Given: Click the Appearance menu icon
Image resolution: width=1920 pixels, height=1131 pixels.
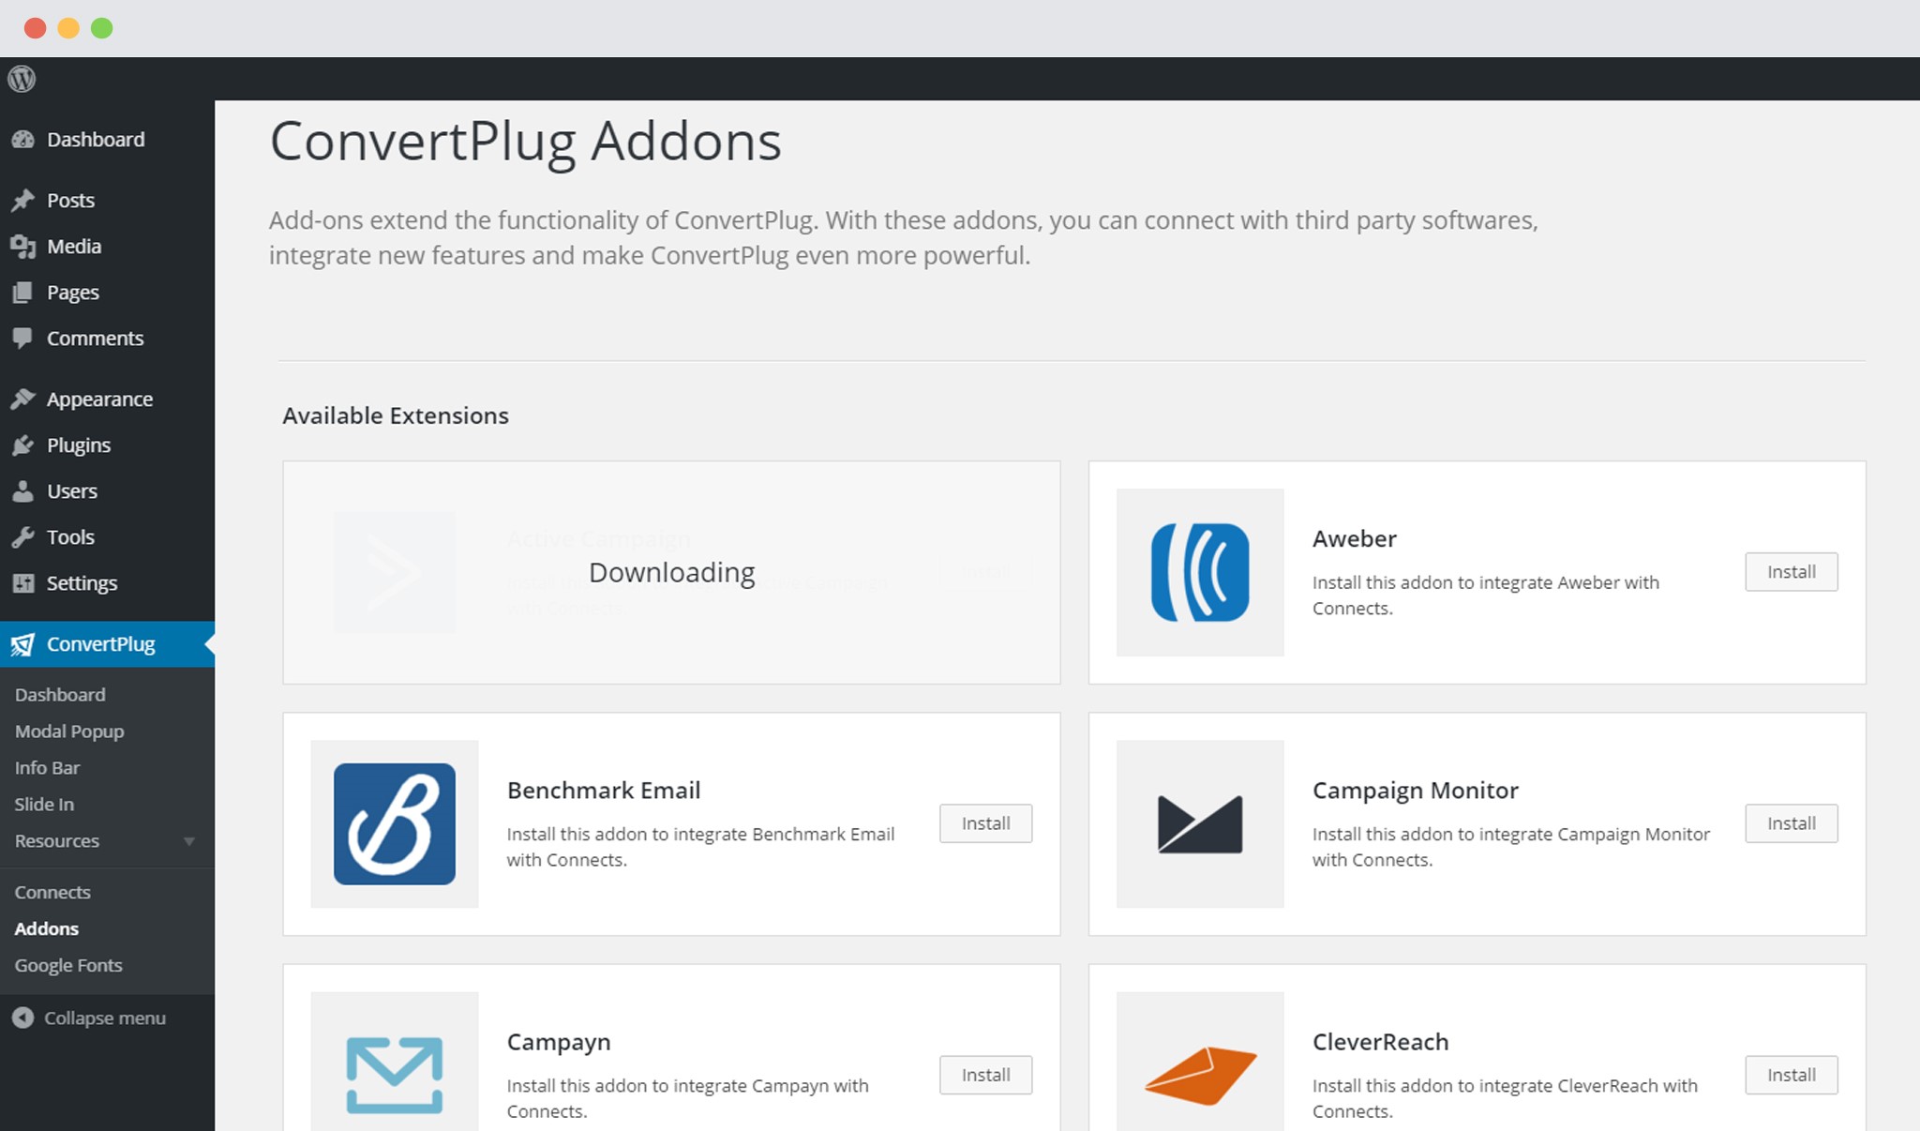Looking at the screenshot, I should [24, 398].
